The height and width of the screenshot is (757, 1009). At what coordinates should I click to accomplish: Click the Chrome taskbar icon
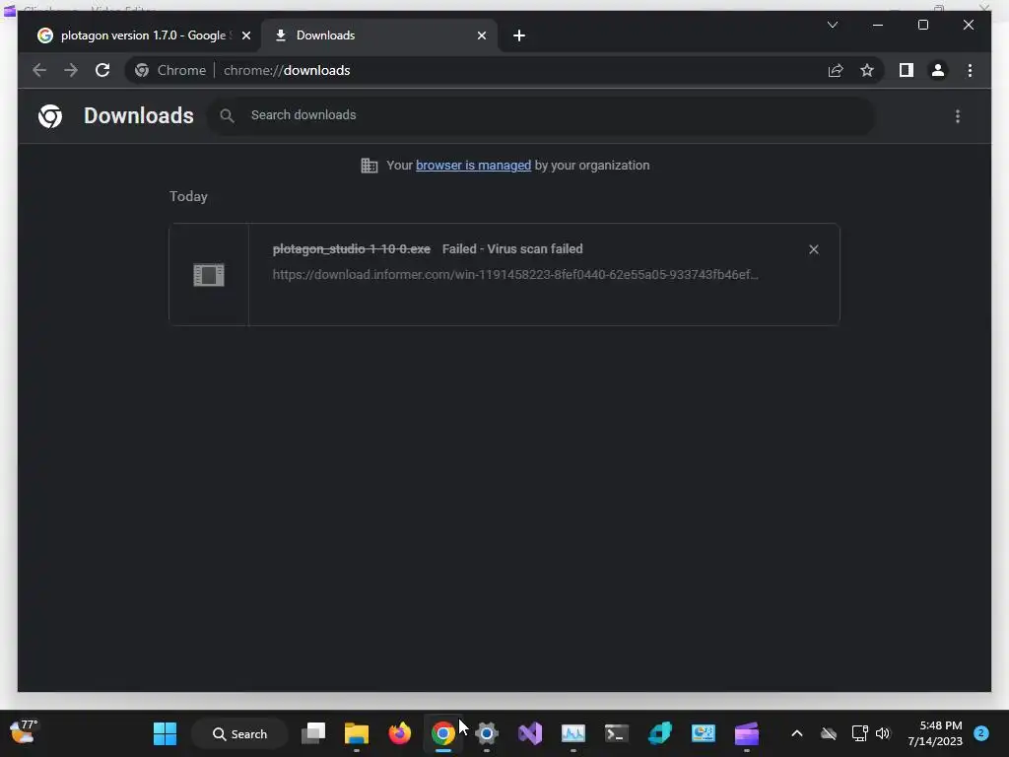(442, 733)
